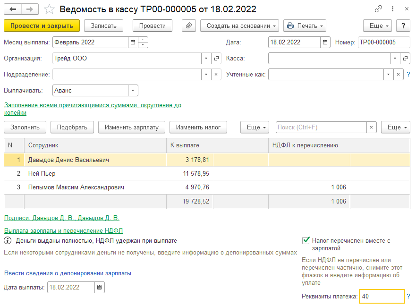Open the Печать menu

(x=305, y=26)
